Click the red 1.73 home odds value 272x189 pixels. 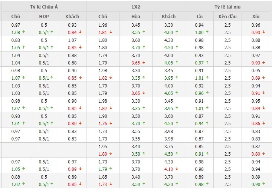pos(102,184)
